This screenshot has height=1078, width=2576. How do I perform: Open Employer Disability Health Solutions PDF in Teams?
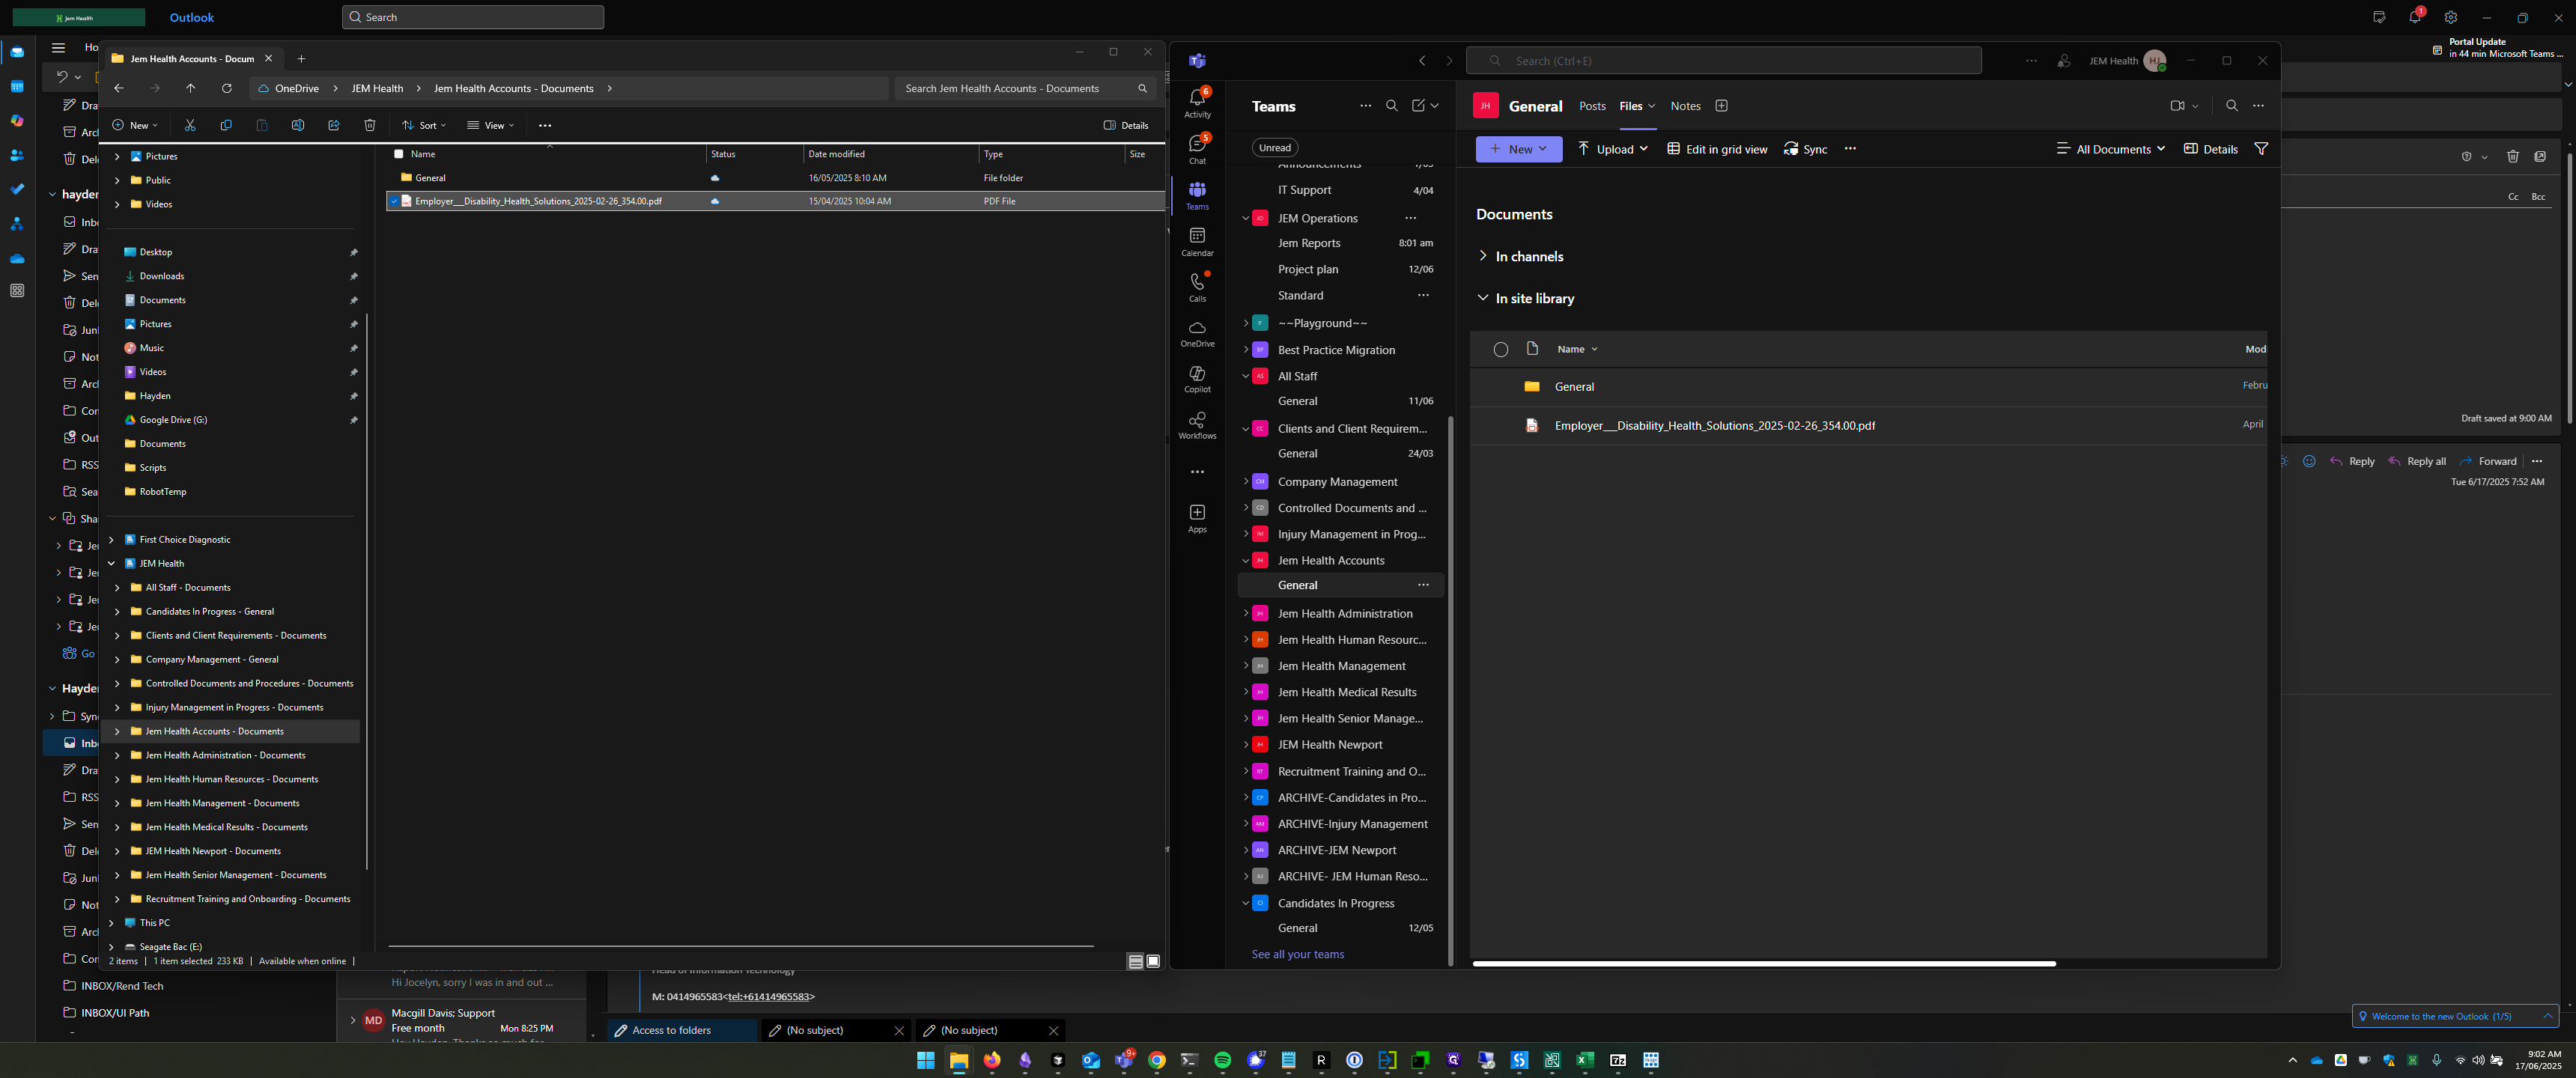(1714, 425)
